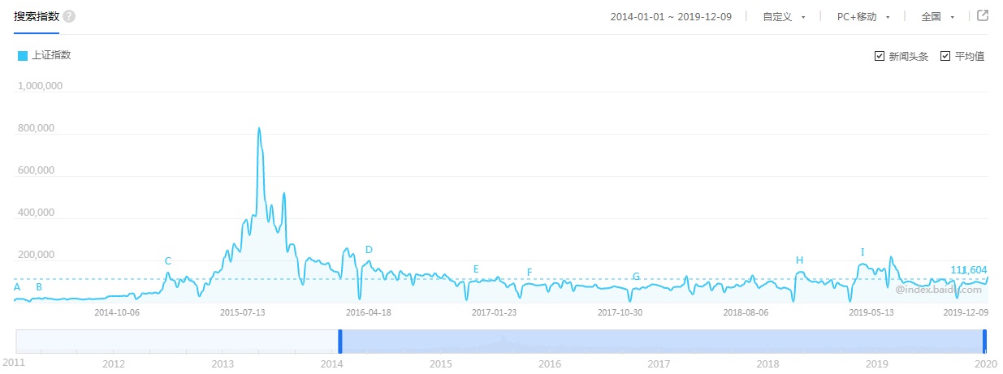
Task: Click news marker C on chart
Action: tap(168, 261)
